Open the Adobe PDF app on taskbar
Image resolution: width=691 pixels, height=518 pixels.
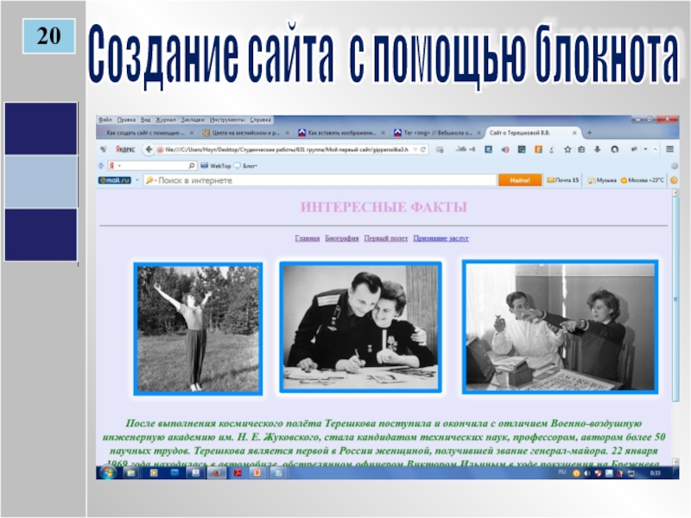tap(238, 473)
